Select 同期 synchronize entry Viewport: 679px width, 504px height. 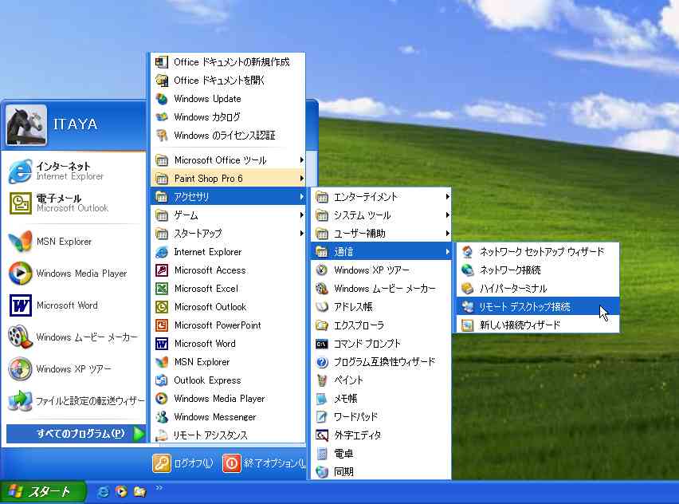(x=381, y=471)
